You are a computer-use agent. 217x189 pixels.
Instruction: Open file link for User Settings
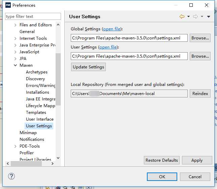coord(108,47)
